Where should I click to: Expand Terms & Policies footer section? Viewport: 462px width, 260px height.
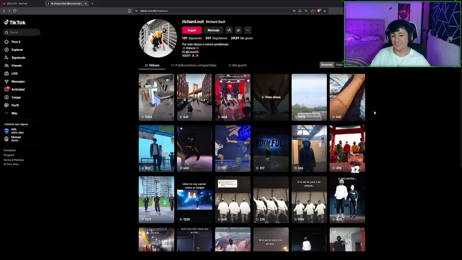[x=14, y=160]
